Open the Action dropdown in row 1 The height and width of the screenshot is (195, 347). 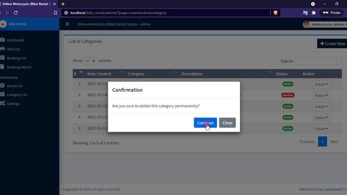click(x=322, y=84)
